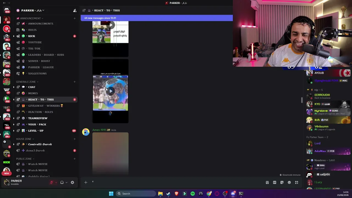Toggle headphones deafen
Image resolution: width=352 pixels, height=198 pixels.
click(x=62, y=182)
